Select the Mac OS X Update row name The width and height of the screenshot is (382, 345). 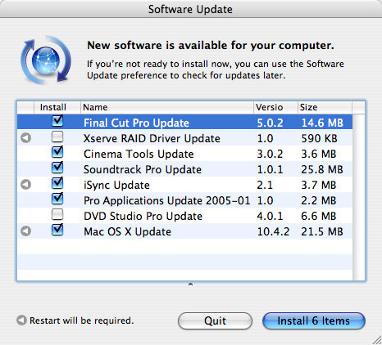coord(127,231)
